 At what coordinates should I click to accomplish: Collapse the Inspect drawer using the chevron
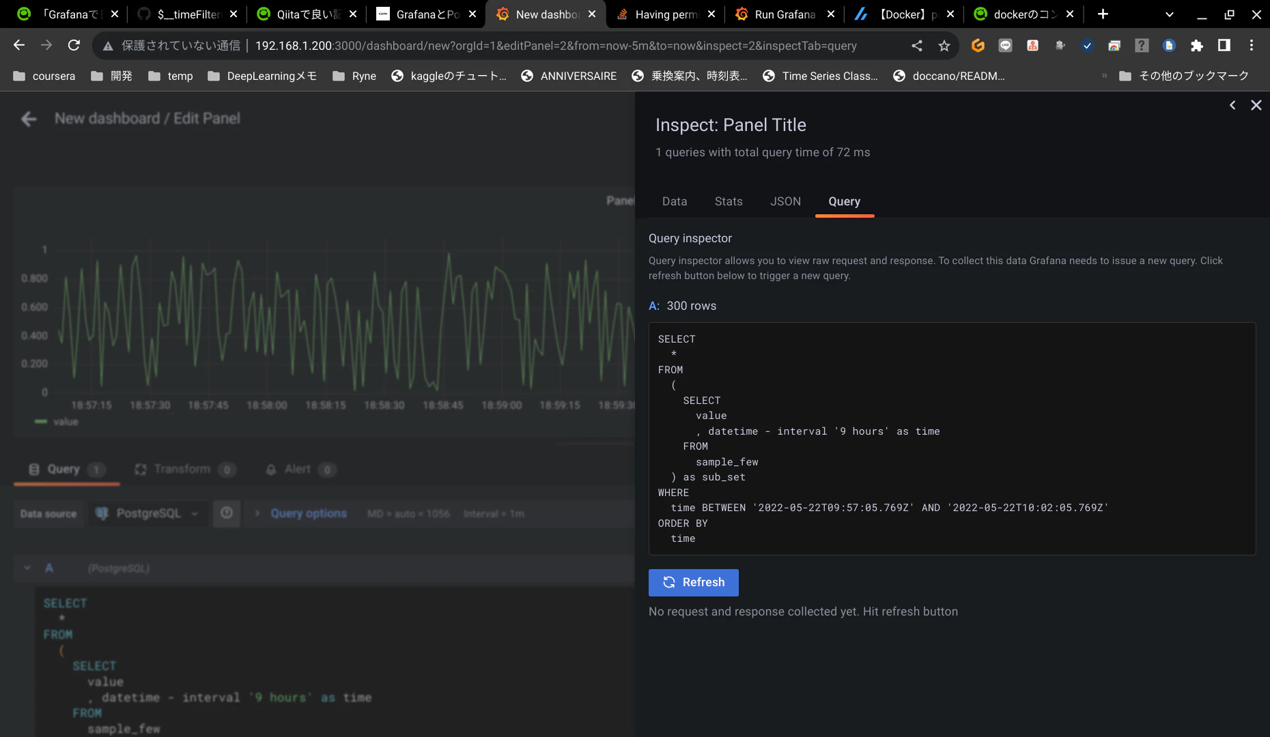tap(1232, 105)
